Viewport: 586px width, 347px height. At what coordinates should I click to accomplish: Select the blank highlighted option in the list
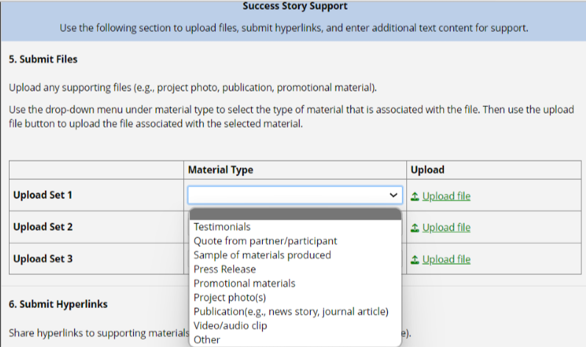295,214
